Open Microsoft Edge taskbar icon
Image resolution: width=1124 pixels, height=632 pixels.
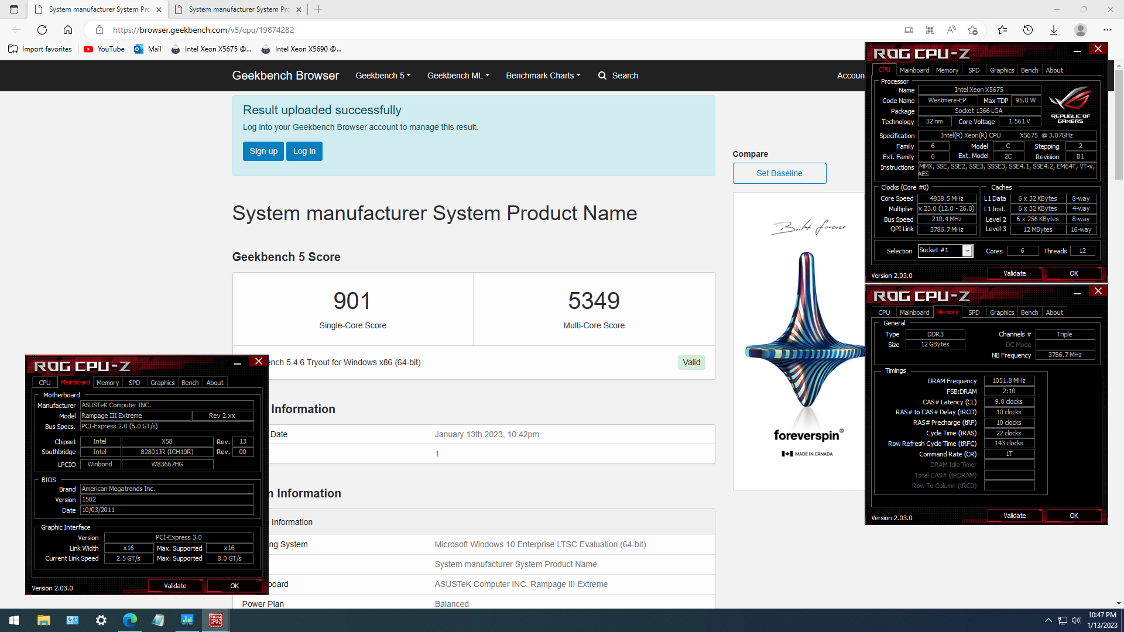click(129, 620)
